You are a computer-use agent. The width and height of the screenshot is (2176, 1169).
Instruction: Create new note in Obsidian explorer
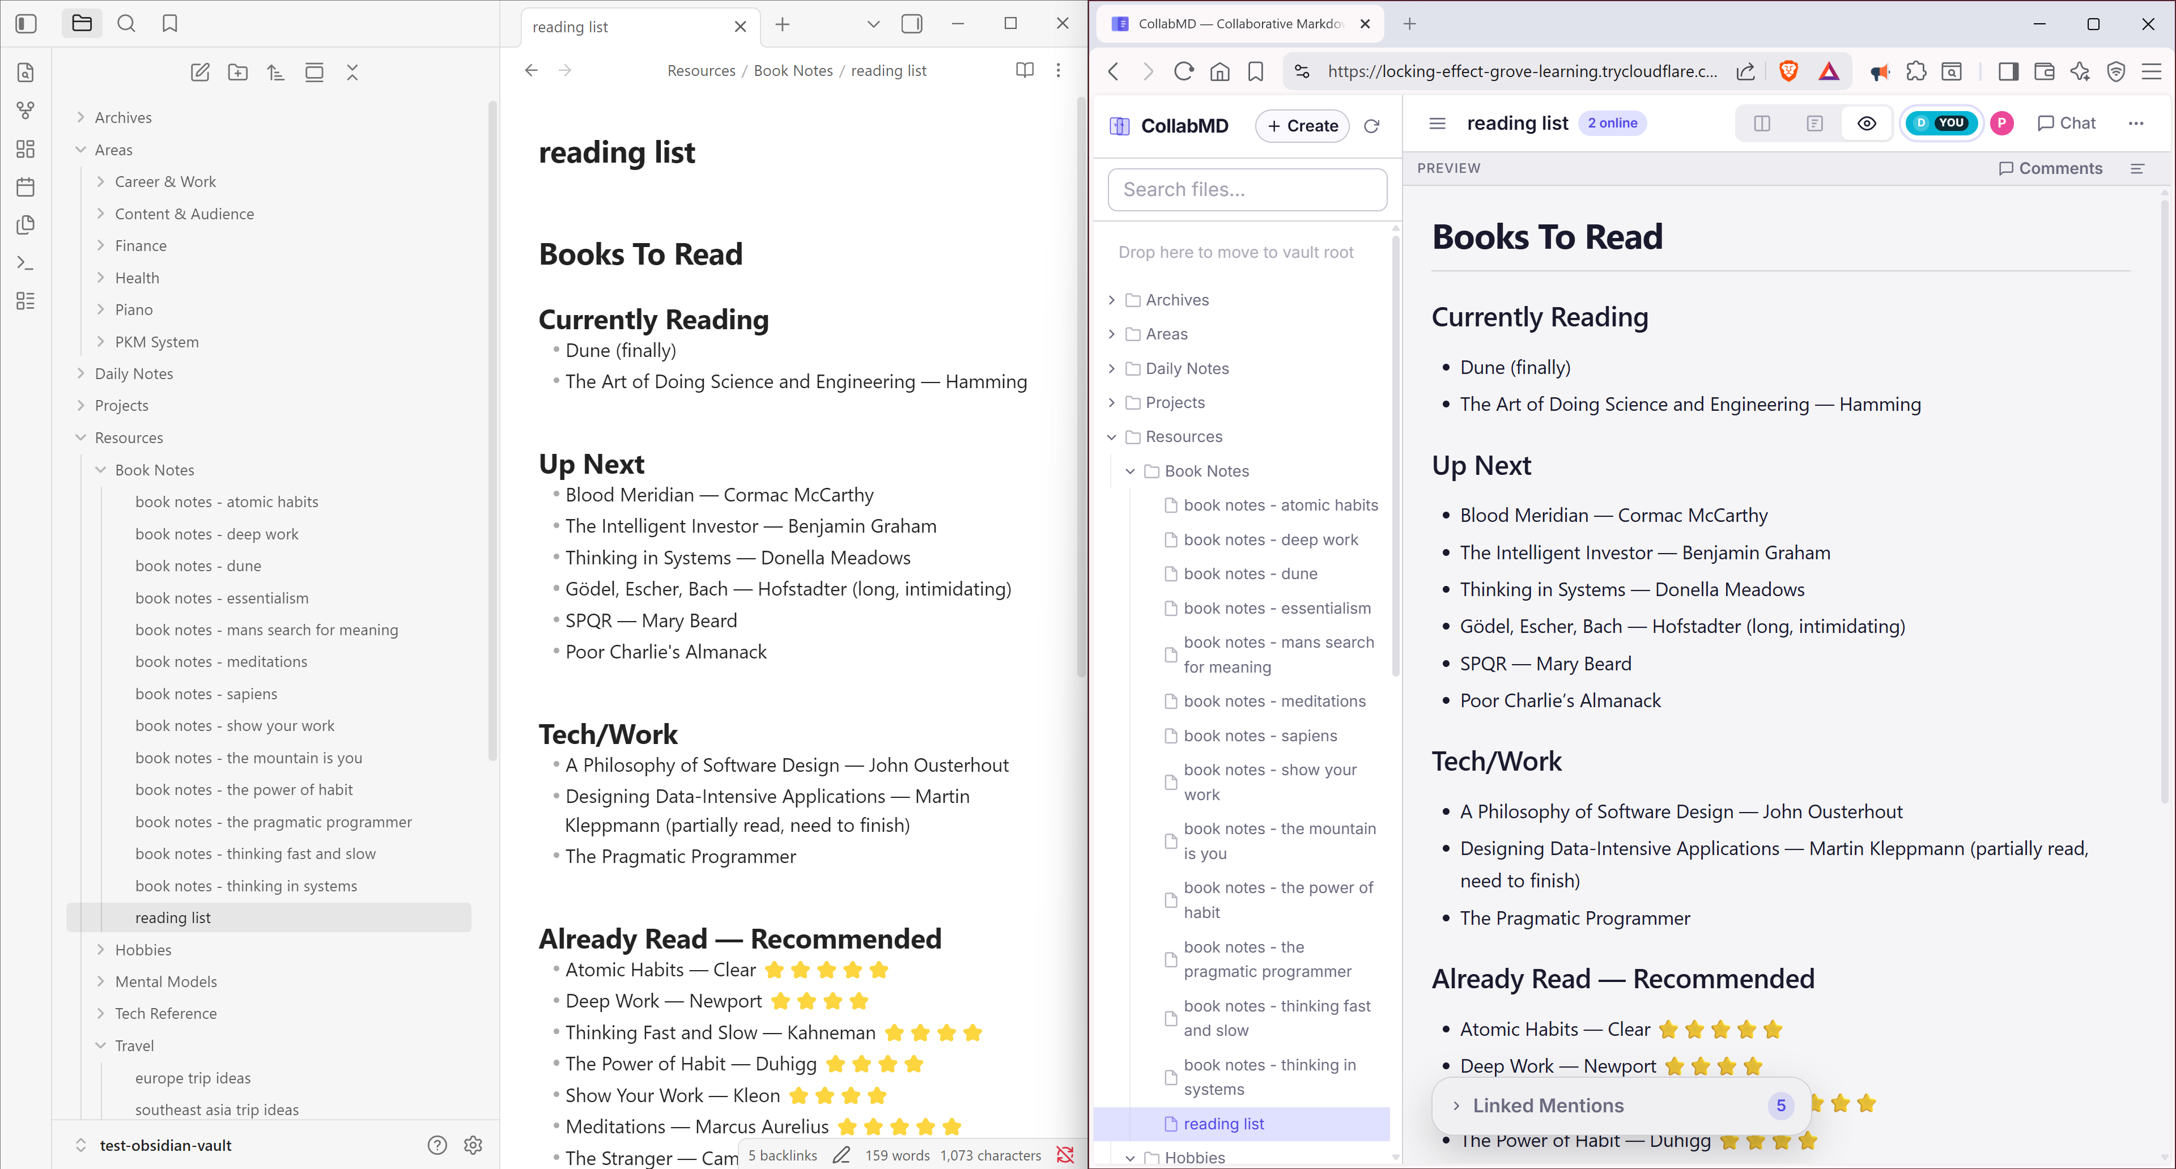click(x=199, y=73)
